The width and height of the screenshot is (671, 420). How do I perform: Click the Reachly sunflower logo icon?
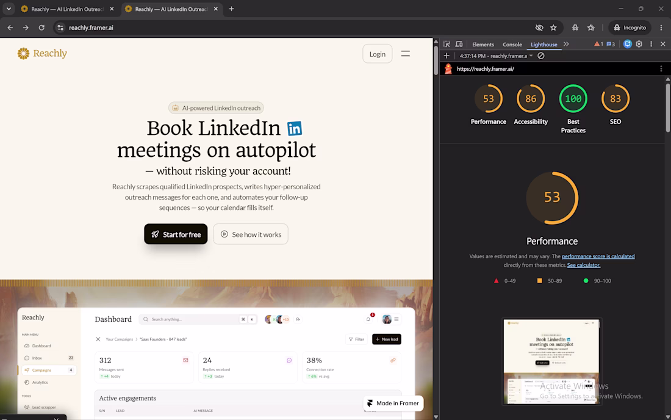[x=23, y=54]
